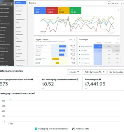Open the three-dot menu on the overview chart card
Viewport: 124px width, 132px height.
coord(118,10)
